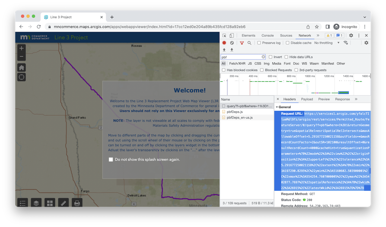Share this page from the address bar

tap(308, 27)
